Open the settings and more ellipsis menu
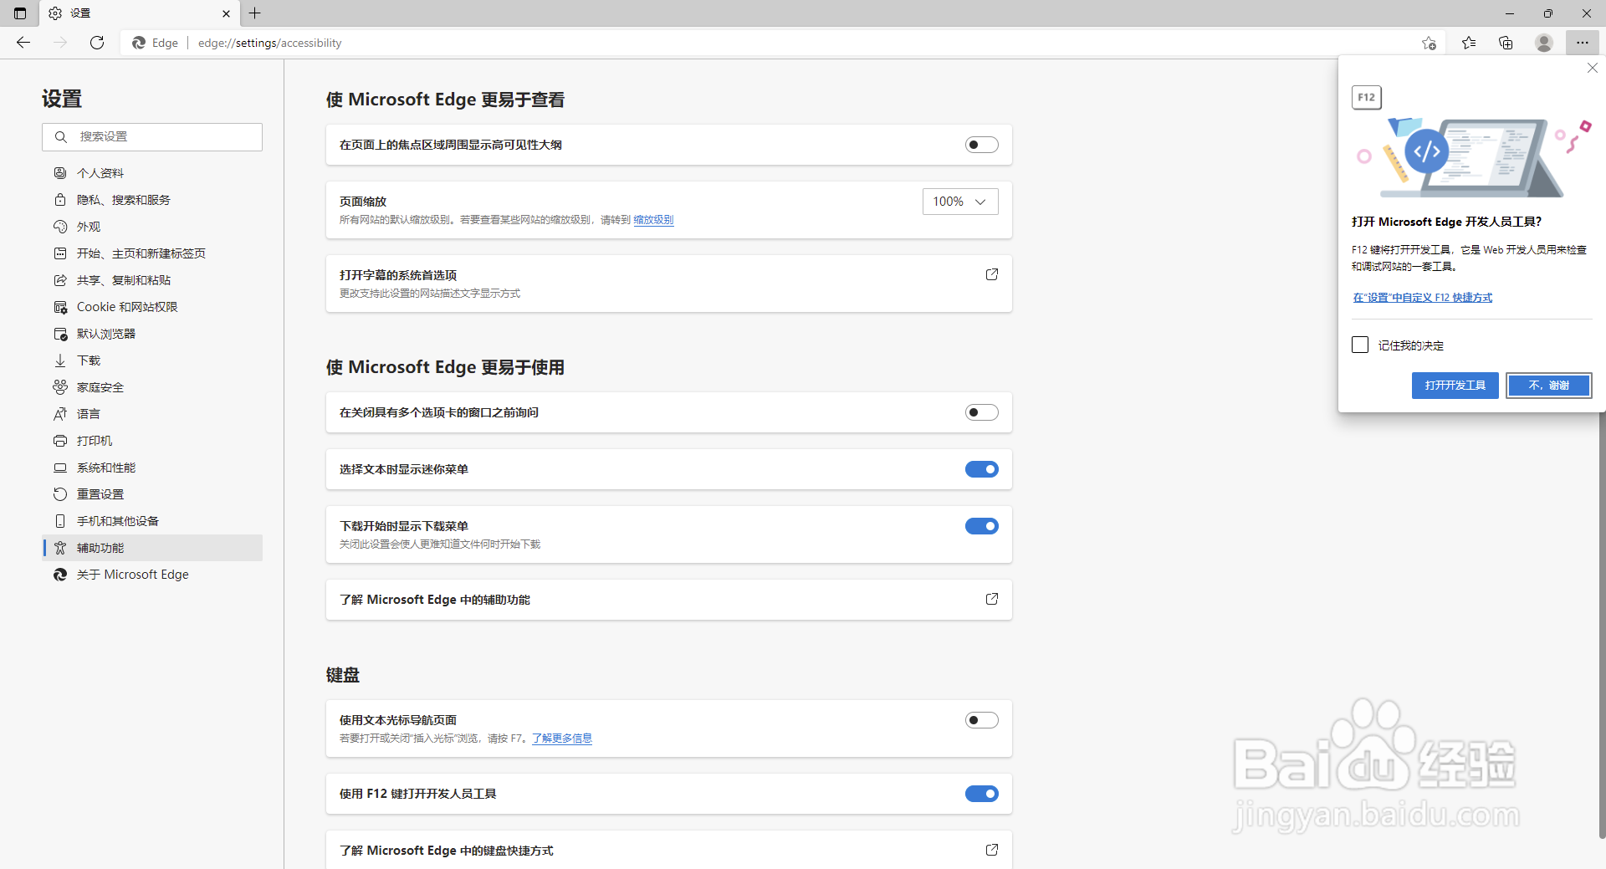The image size is (1606, 869). [x=1582, y=43]
